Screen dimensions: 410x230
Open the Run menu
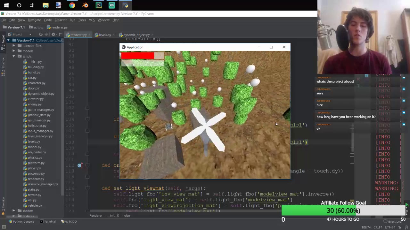pos(72,20)
